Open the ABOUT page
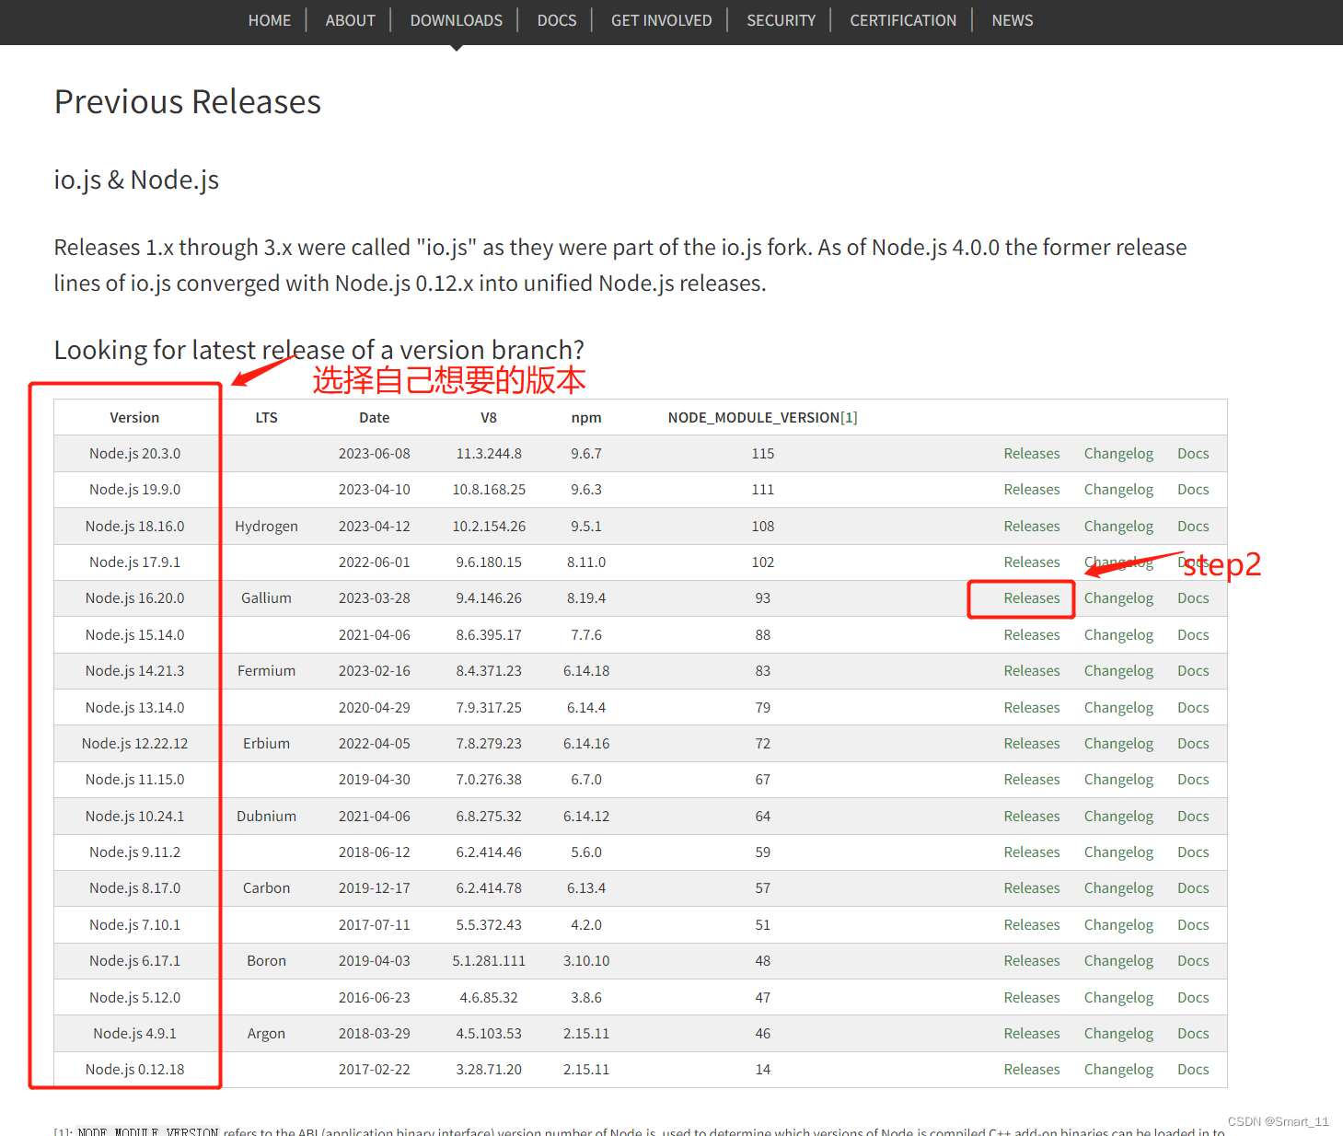 point(350,20)
